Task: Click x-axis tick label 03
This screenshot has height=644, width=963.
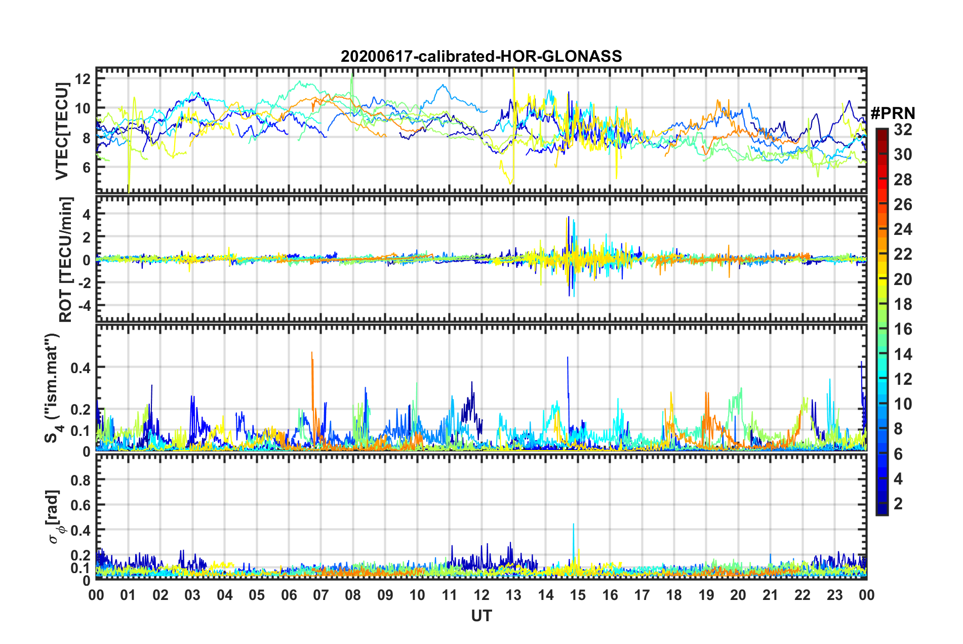Action: click(x=192, y=595)
